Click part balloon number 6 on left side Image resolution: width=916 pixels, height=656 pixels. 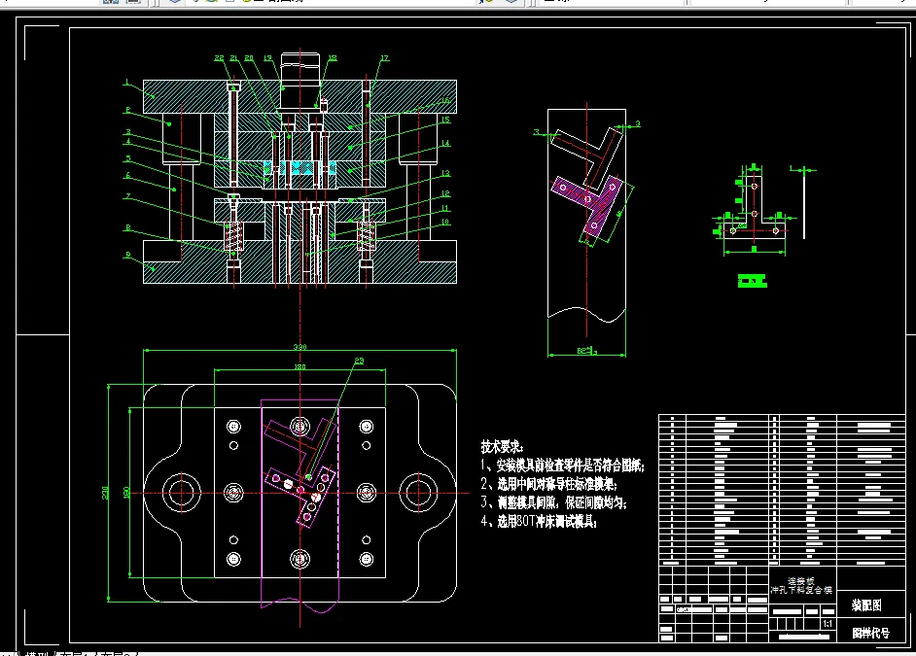[128, 176]
